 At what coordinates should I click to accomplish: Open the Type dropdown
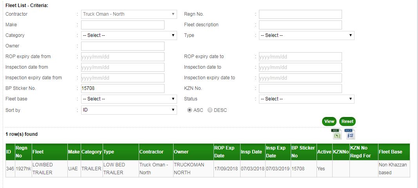point(306,35)
